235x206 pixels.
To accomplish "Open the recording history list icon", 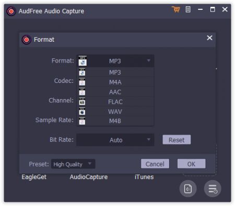I will click(213, 189).
